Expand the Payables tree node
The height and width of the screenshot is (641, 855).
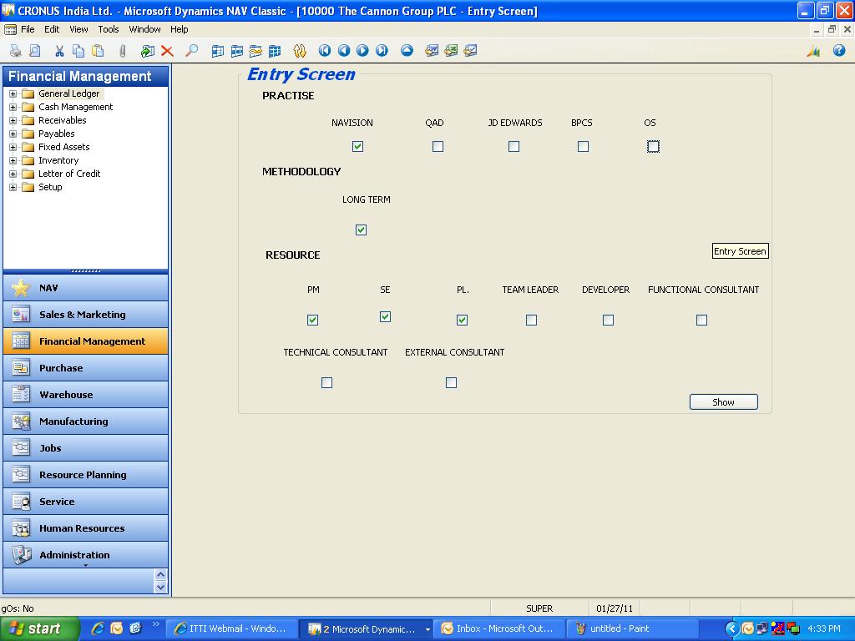(x=13, y=134)
